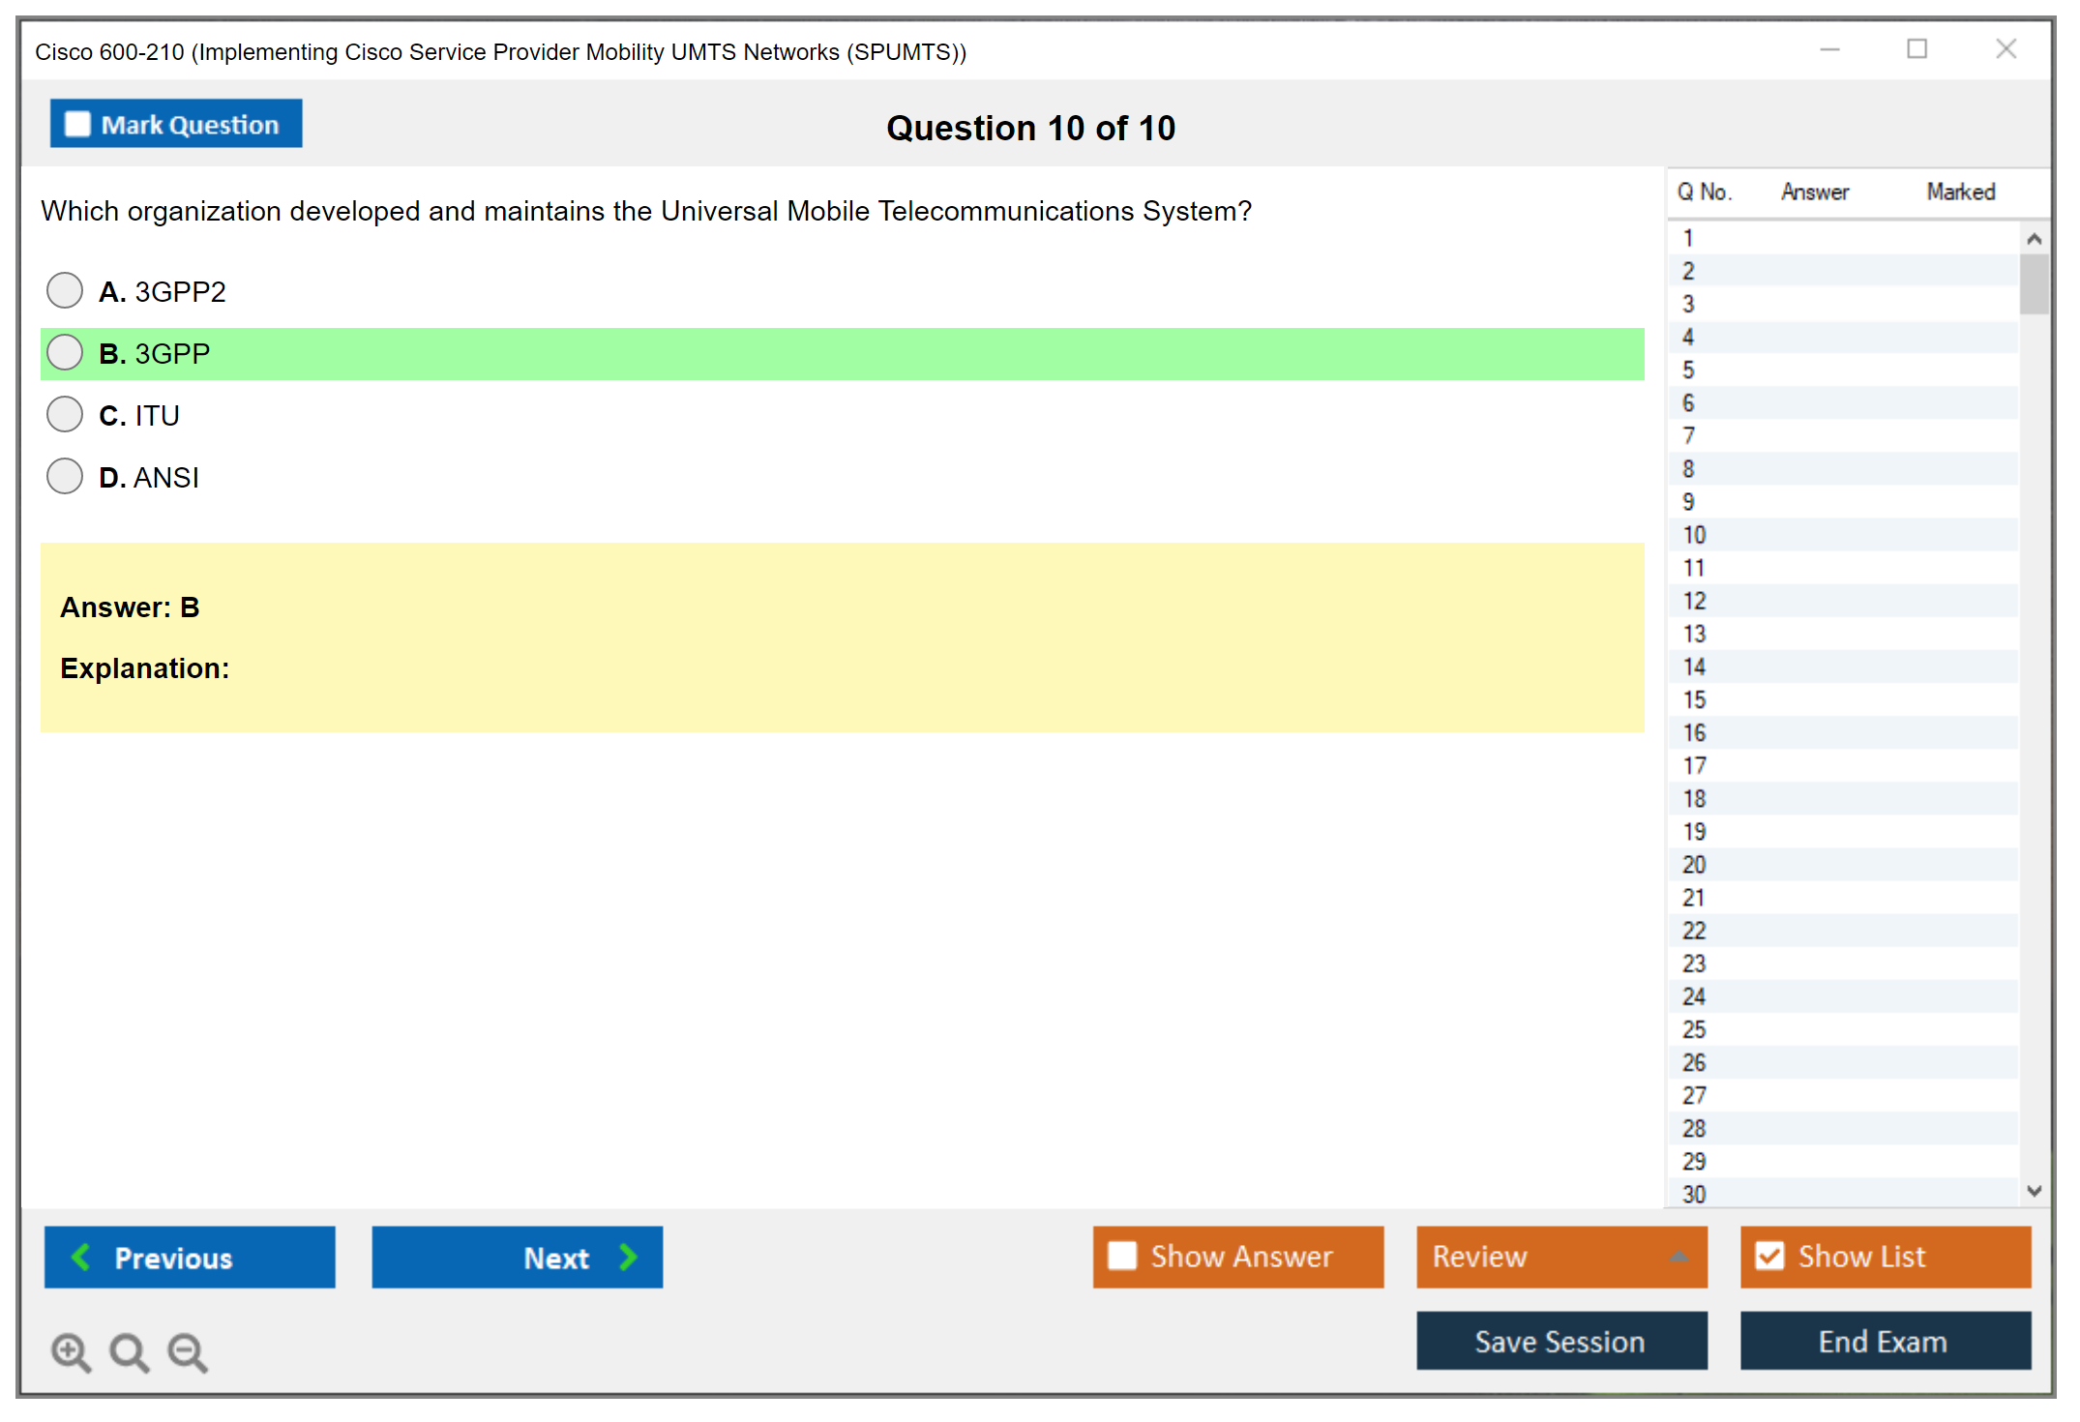Expand the Review dropdown arrow
This screenshot has width=2080, height=1422.
click(1679, 1257)
